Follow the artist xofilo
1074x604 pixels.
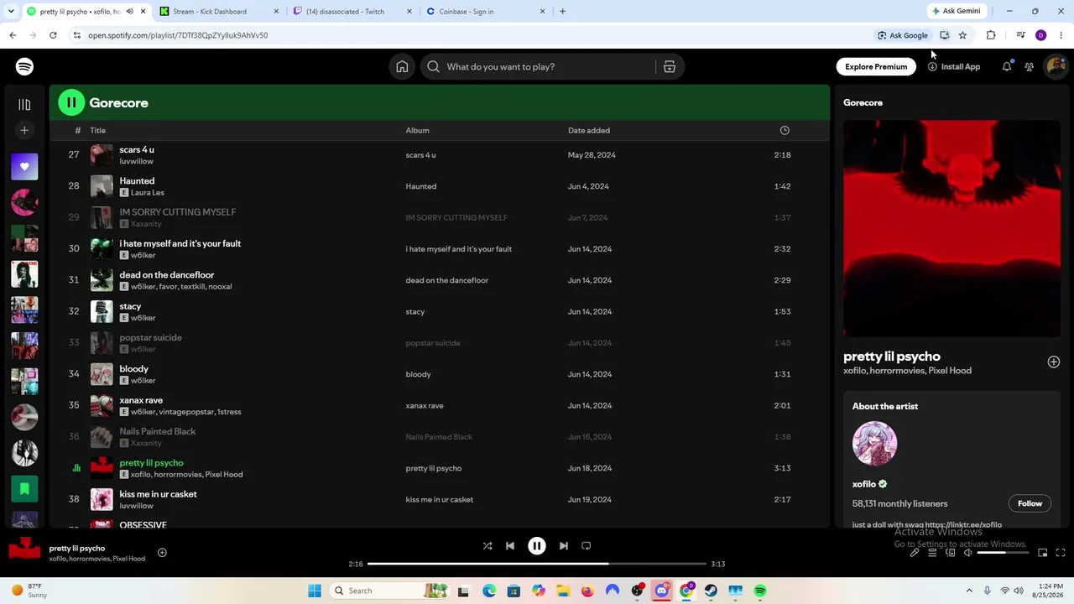click(1030, 503)
